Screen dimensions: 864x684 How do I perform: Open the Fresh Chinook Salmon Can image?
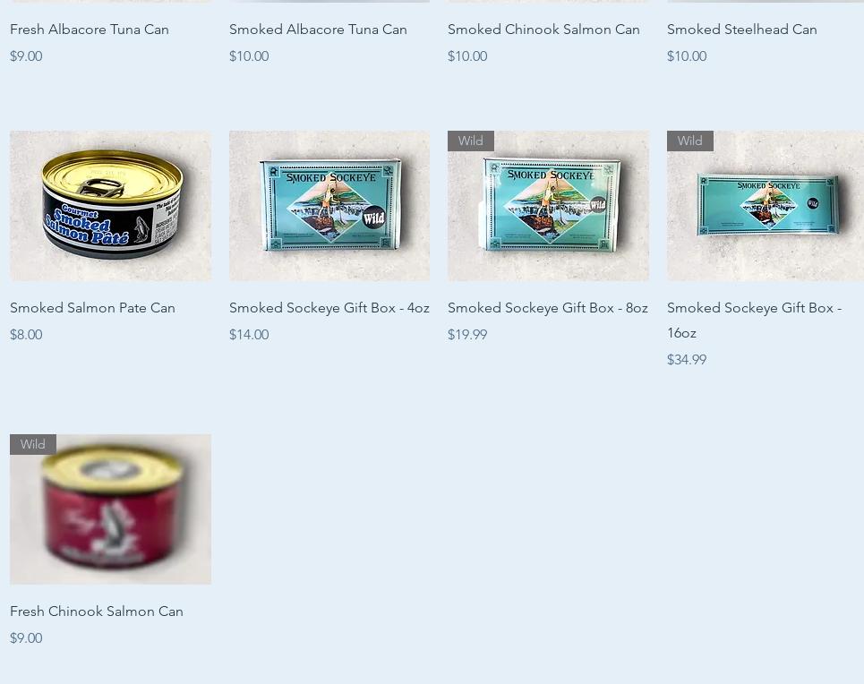point(110,509)
